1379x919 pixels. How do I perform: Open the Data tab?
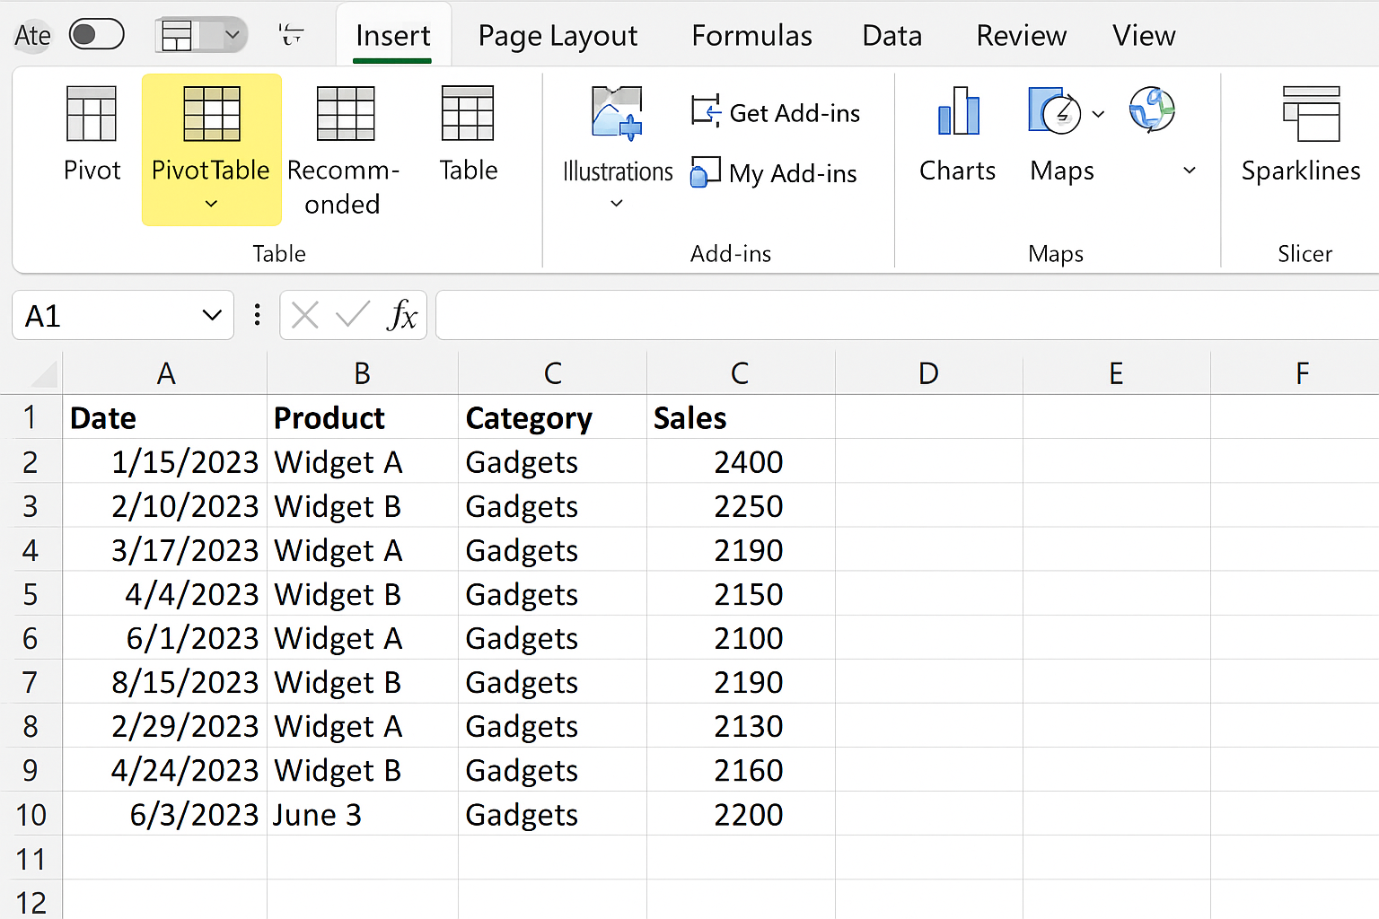click(892, 36)
